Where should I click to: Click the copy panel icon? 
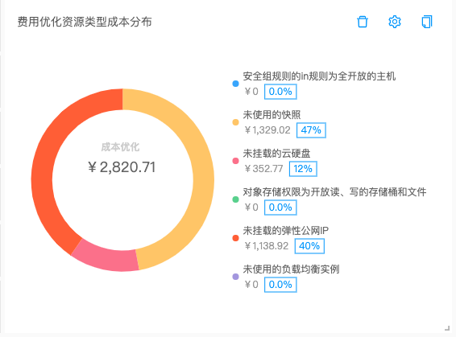pyautogui.click(x=427, y=22)
